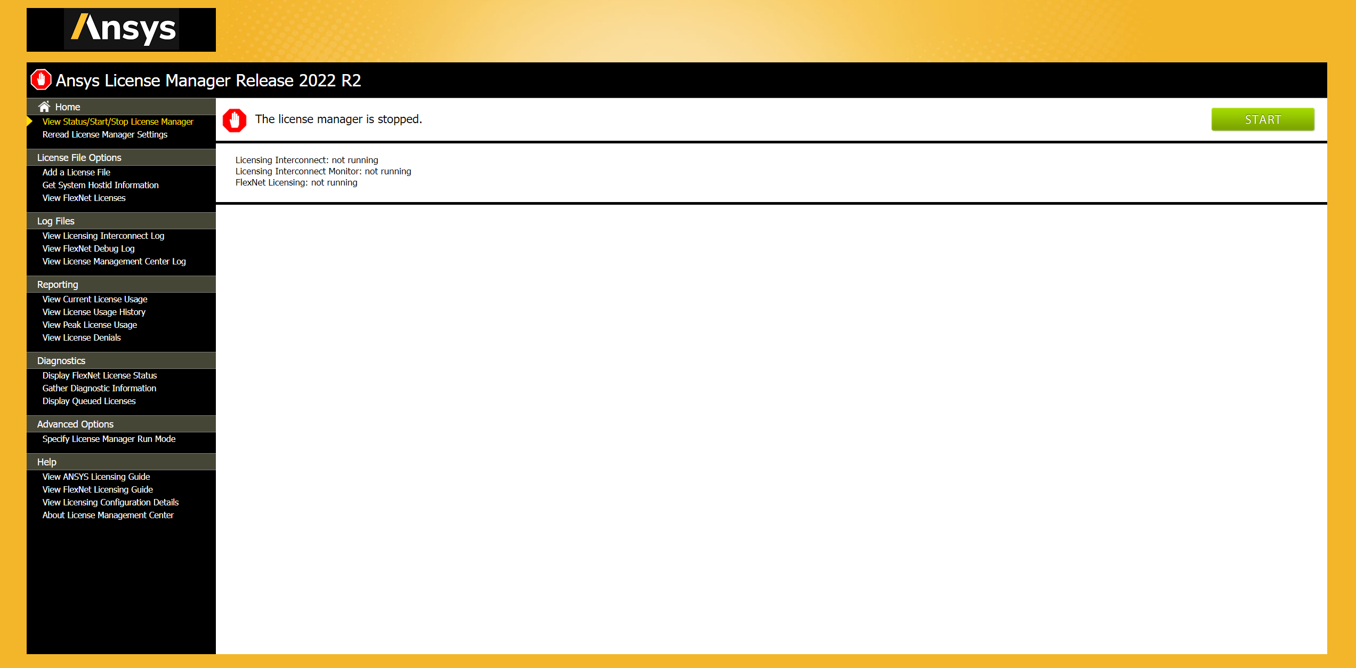The height and width of the screenshot is (668, 1356).
Task: Open View License Denials report
Action: coord(82,337)
